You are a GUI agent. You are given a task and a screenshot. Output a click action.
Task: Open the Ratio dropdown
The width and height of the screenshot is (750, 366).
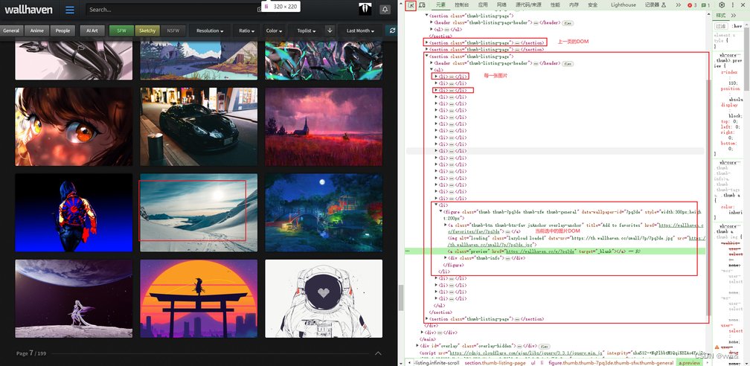[247, 30]
